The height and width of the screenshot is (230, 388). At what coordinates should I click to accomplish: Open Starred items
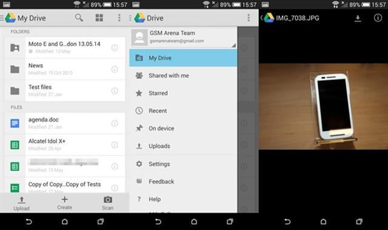tap(183, 93)
